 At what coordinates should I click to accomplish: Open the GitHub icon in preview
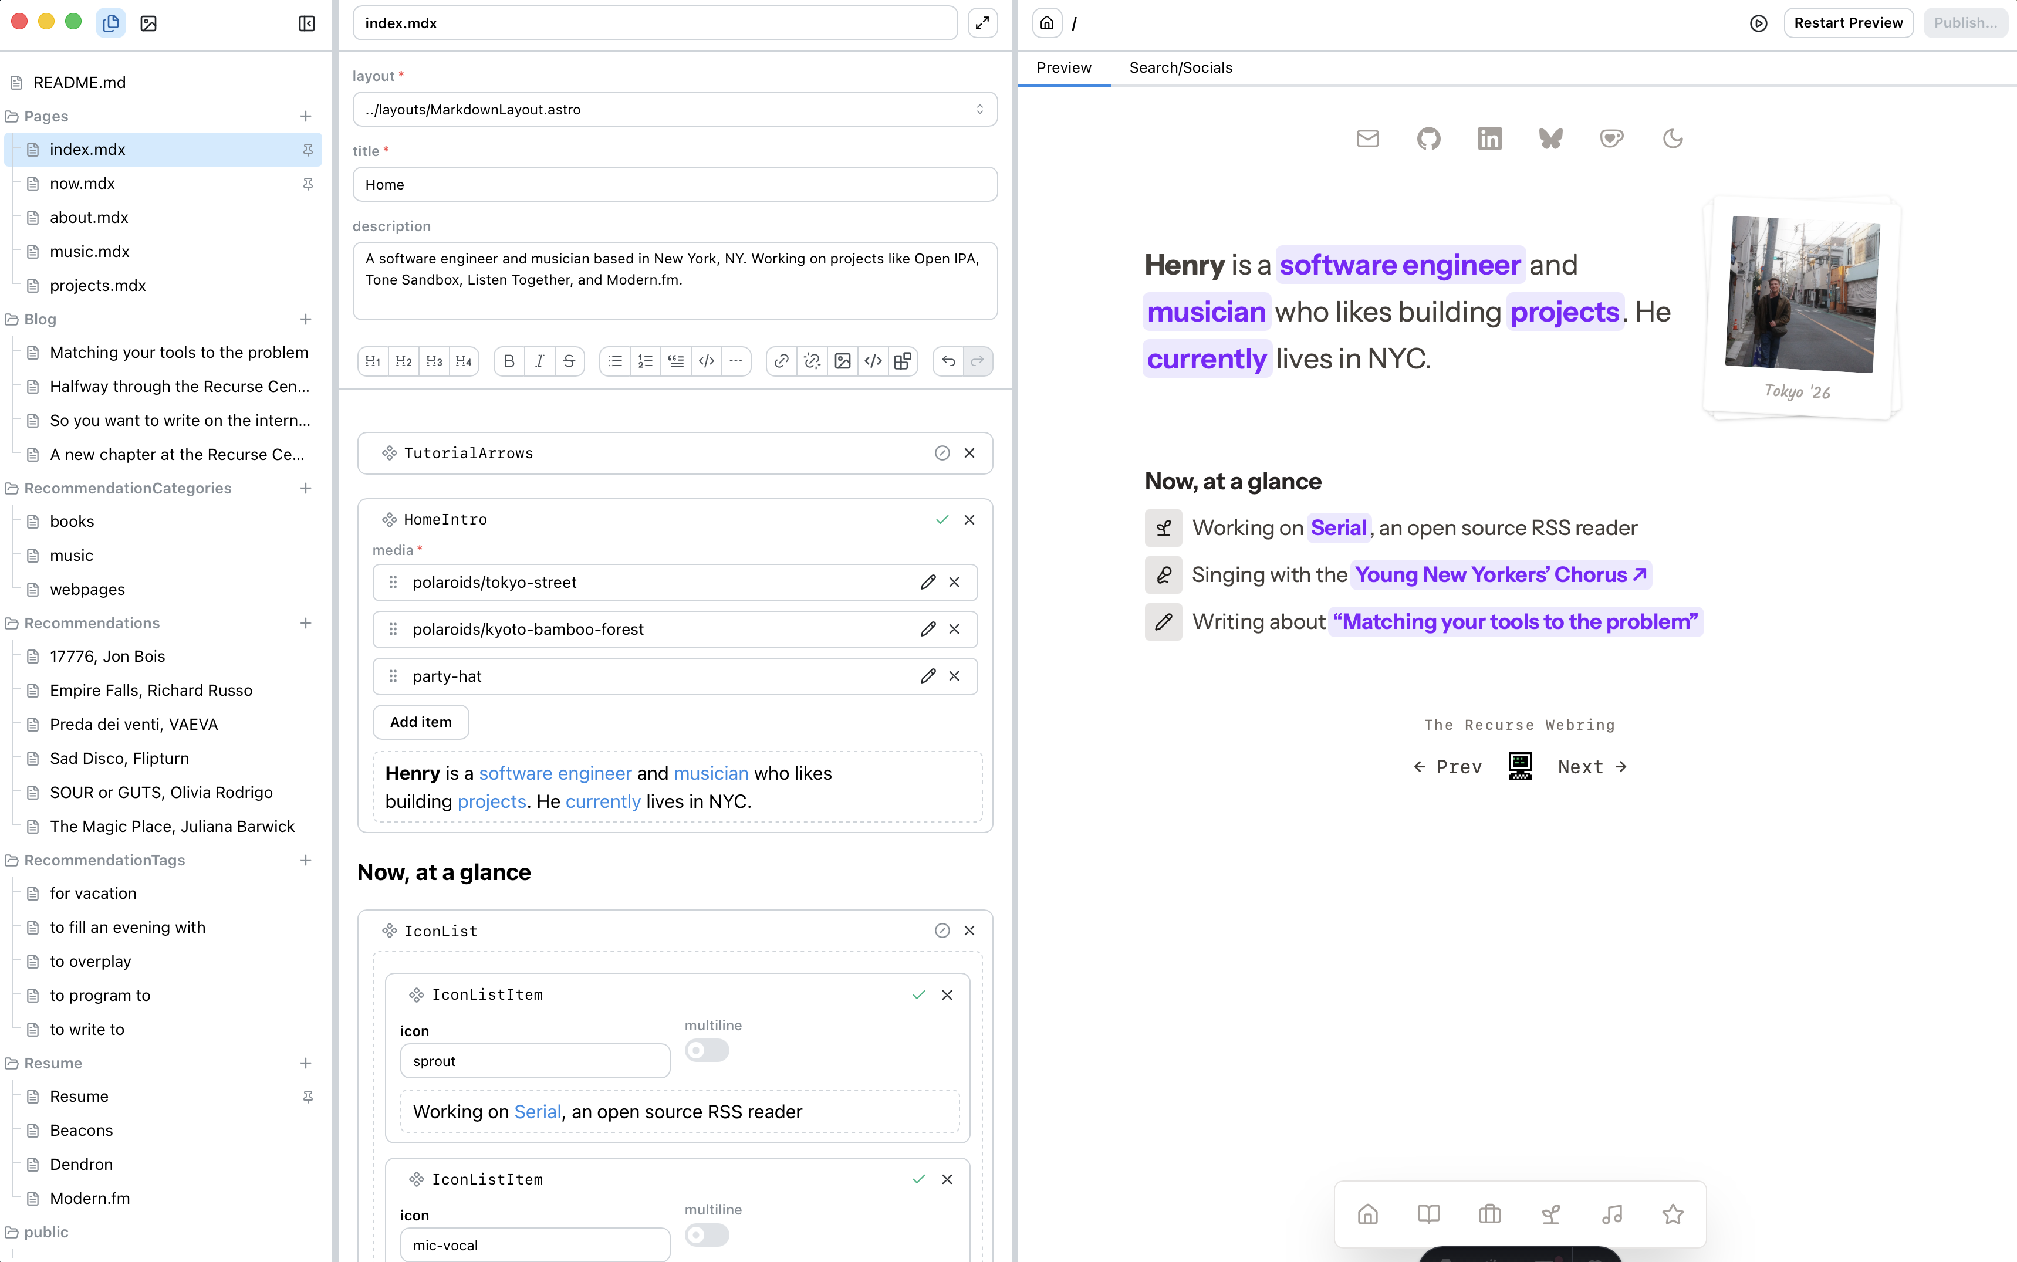point(1428,138)
